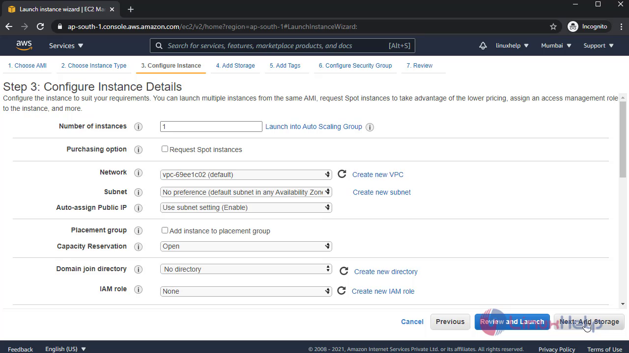Click info icon beside Launch into Auto Scaling Group
629x353 pixels.
[370, 127]
